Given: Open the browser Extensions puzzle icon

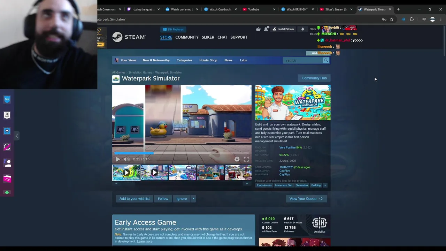Looking at the screenshot, I should point(412,19).
